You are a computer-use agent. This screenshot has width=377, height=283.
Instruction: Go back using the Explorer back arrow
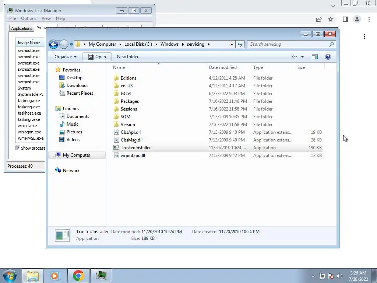click(x=53, y=44)
